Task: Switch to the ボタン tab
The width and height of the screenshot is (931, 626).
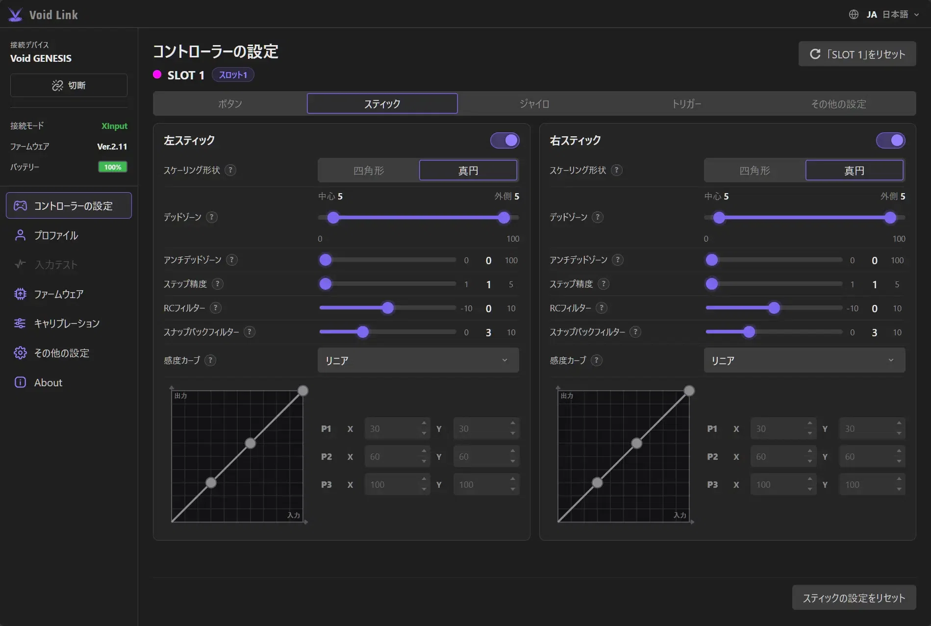Action: [230, 104]
